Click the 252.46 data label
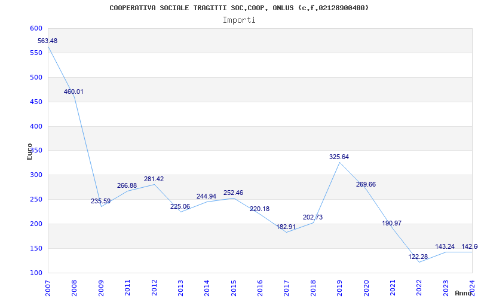The width and height of the screenshot is (478, 299). (233, 193)
